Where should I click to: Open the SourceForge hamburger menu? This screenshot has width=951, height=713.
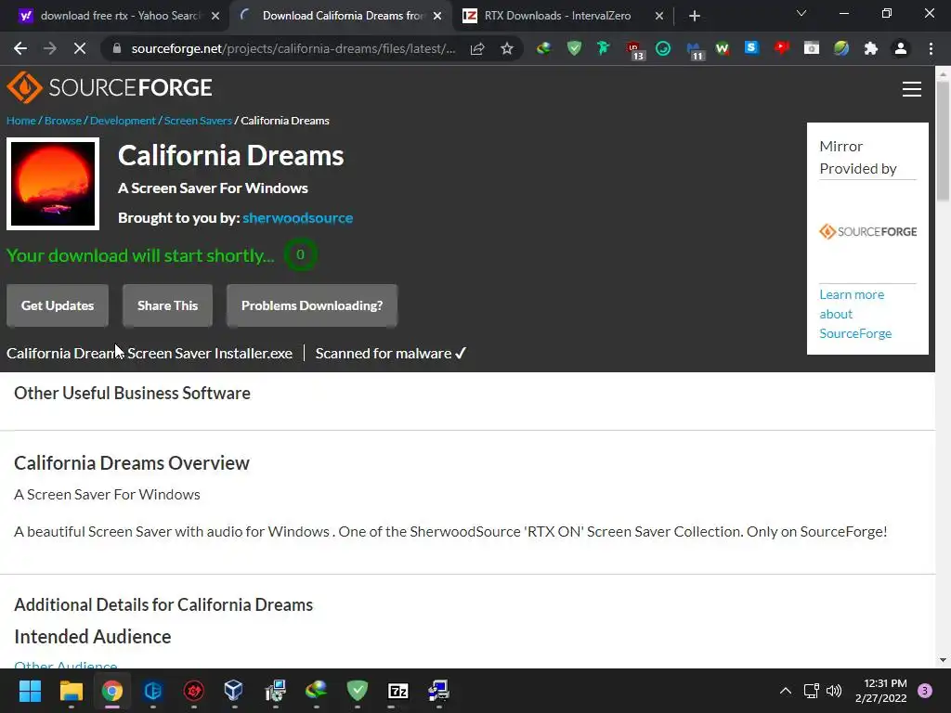[x=912, y=89]
